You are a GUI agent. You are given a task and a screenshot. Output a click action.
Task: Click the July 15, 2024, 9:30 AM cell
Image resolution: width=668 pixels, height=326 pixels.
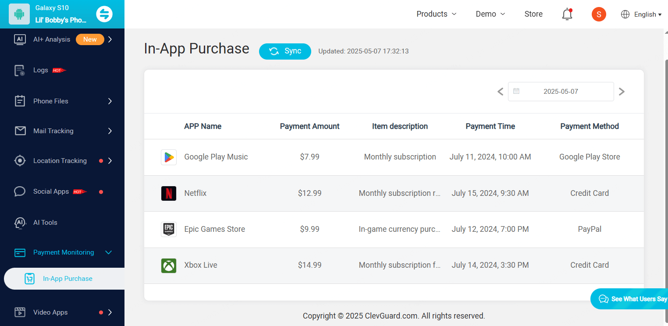(x=490, y=193)
